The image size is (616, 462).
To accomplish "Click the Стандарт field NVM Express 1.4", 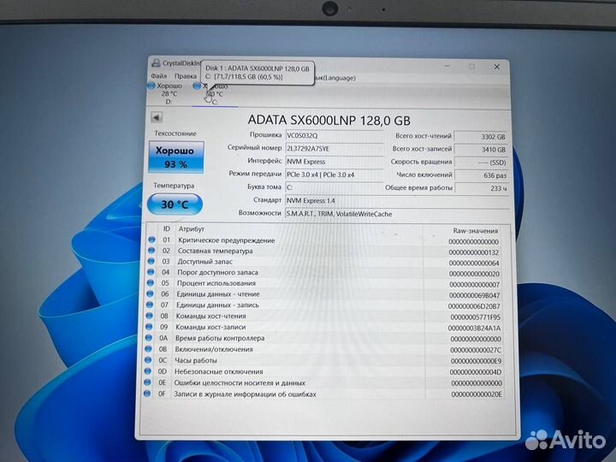I will click(397, 200).
